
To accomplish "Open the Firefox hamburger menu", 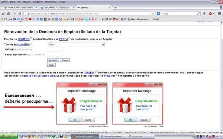I will click(x=219, y=13).
